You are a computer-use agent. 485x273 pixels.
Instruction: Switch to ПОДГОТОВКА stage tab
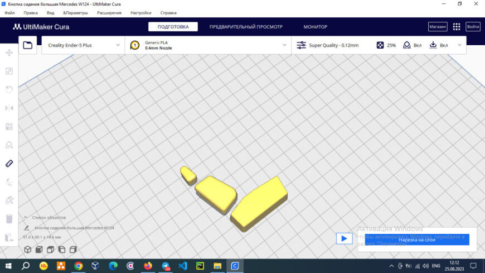click(x=173, y=27)
